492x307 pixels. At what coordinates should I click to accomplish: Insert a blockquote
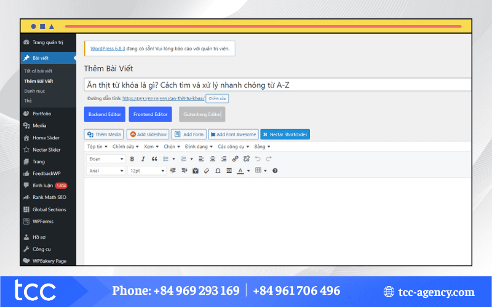154,158
